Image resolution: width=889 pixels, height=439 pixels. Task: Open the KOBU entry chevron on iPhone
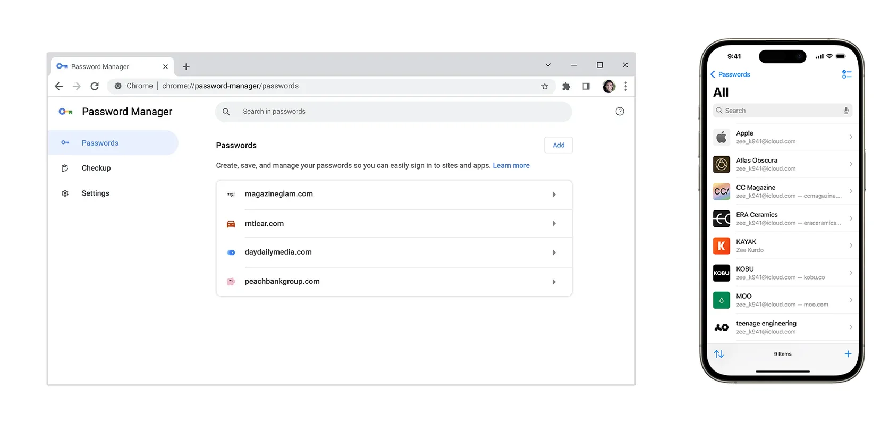(851, 273)
